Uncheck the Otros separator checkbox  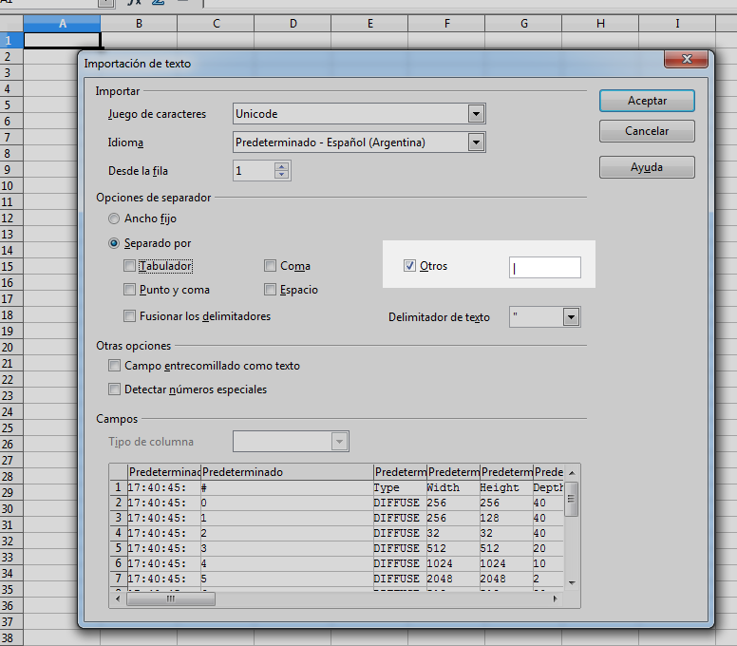409,266
